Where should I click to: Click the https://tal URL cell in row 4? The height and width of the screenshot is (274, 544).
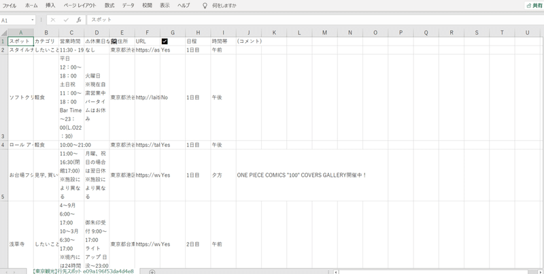pyautogui.click(x=148, y=145)
